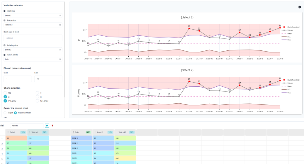This screenshot has height=164, width=304.
Task: Enable the Np chart option
Action: point(5,93)
